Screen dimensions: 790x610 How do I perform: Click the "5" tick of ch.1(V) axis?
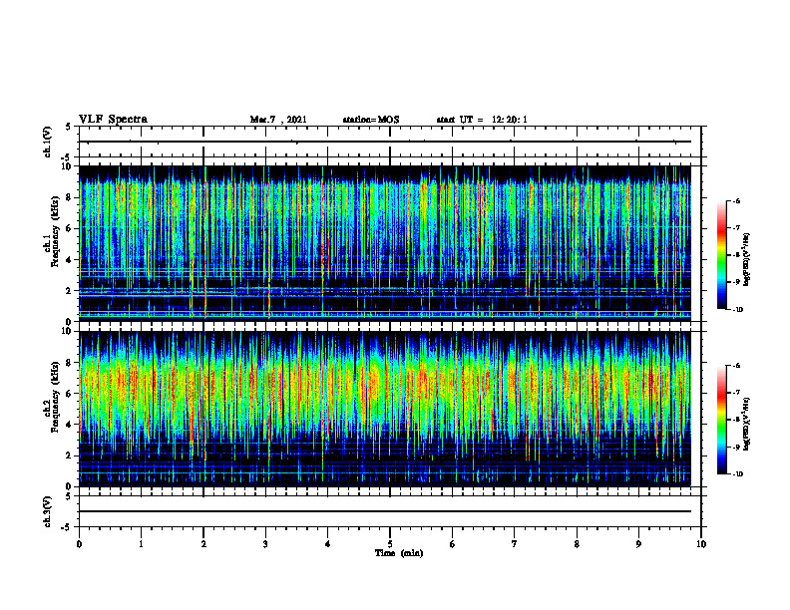point(69,127)
